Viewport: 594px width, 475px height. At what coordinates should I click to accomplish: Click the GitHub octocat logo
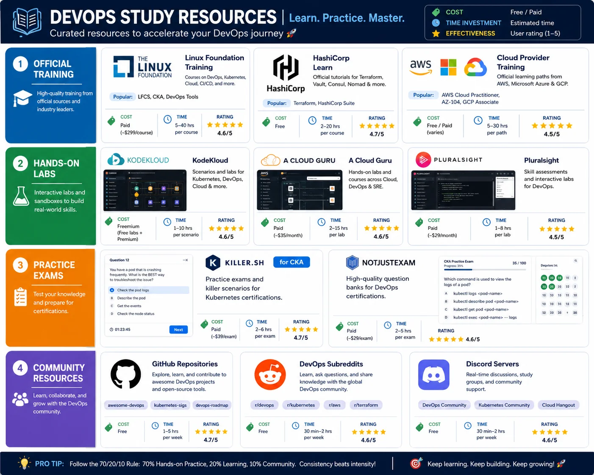click(x=126, y=374)
